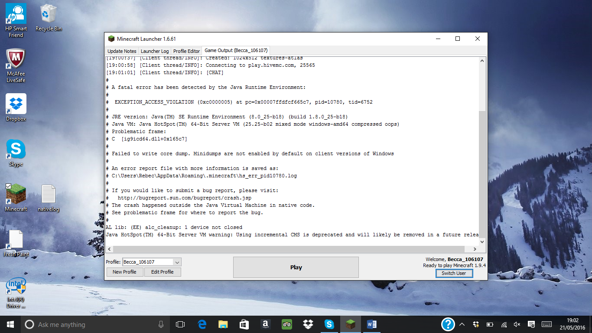Click the 'JRE version' log line
This screenshot has width=592, height=333.
tap(227, 117)
